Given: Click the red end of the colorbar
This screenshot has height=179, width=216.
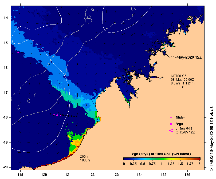Looking at the screenshot, I should (x=199, y=159).
